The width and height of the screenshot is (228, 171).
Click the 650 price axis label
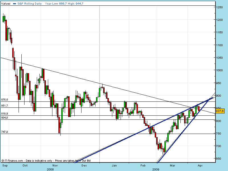coord(219,159)
